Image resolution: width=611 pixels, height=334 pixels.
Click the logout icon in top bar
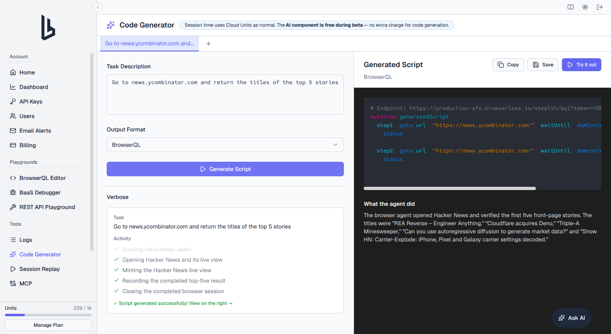[600, 7]
